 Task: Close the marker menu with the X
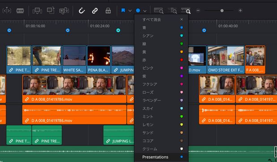coord(181,19)
